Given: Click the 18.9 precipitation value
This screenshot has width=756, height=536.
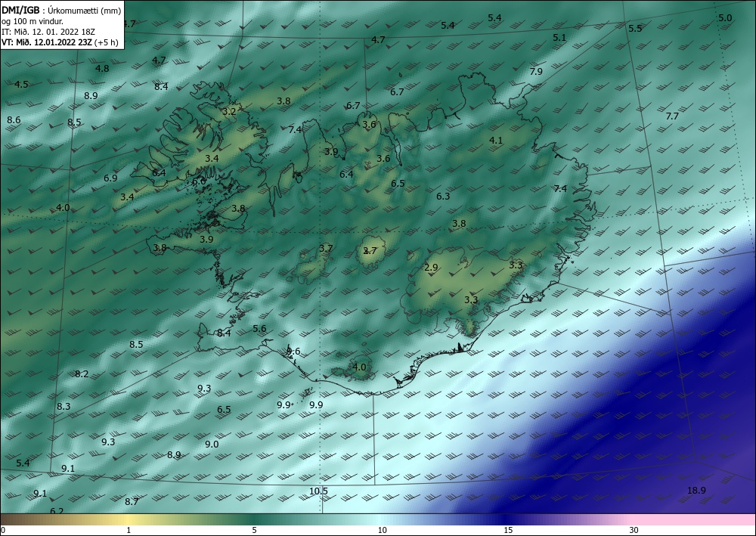Looking at the screenshot, I should [696, 490].
